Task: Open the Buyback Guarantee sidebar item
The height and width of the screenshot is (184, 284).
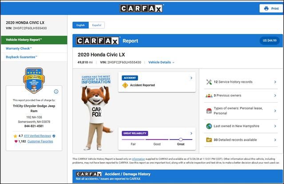Action: (21, 57)
